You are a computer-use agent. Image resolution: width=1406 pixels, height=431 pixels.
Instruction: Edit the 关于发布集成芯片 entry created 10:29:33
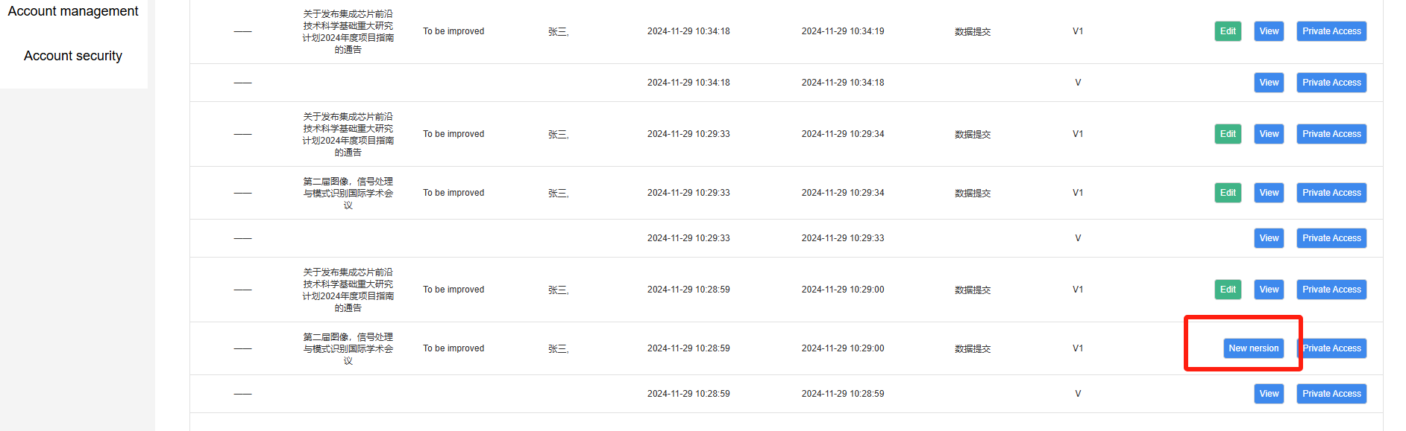[1228, 134]
